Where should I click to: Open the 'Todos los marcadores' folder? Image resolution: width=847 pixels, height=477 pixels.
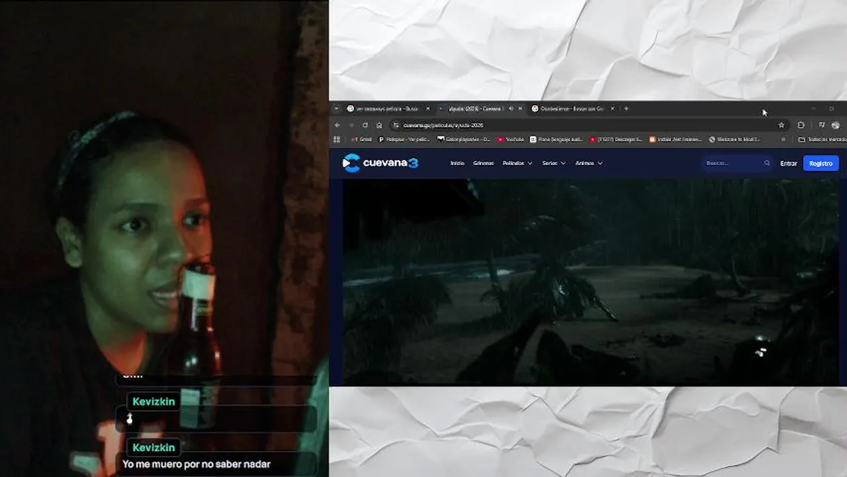822,140
